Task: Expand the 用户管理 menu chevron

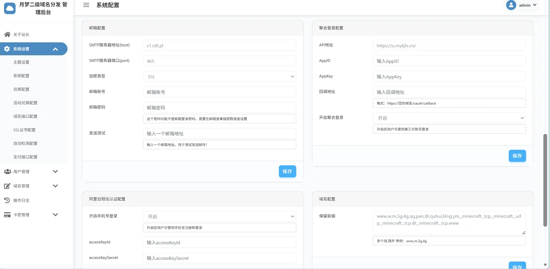Action: pyautogui.click(x=55, y=172)
